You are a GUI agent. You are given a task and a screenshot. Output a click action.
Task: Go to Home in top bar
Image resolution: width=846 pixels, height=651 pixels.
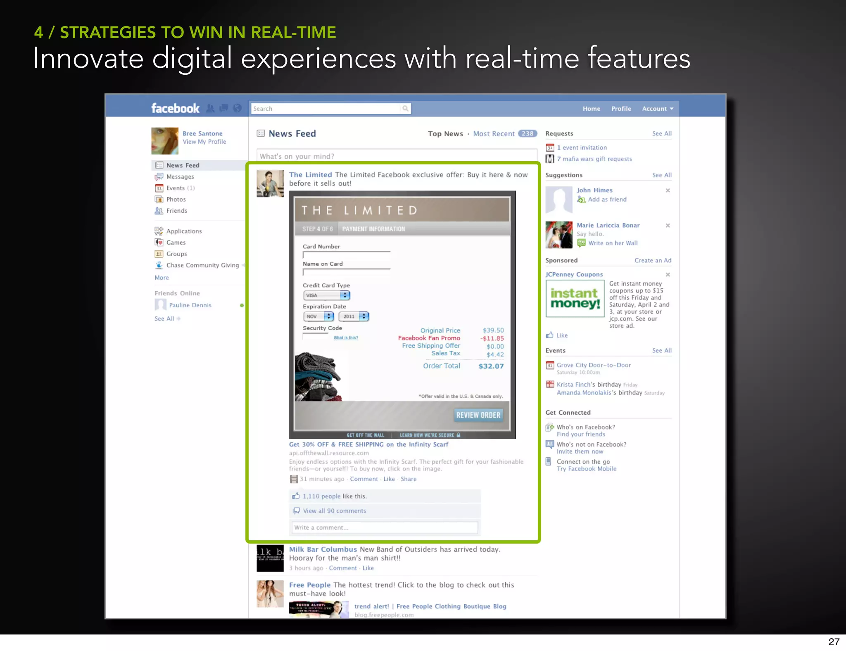[592, 109]
